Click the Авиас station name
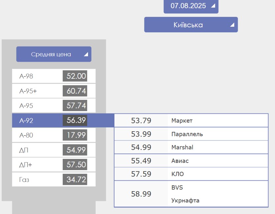Screen dimensions: 275x214 [180, 161]
